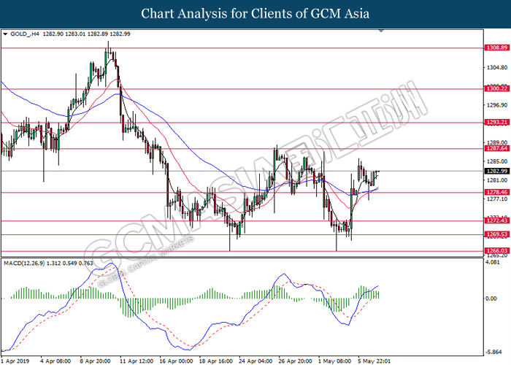Screen dimensions: 511x365
Task: Select the 1269.53 support level label
Action: 496,234
